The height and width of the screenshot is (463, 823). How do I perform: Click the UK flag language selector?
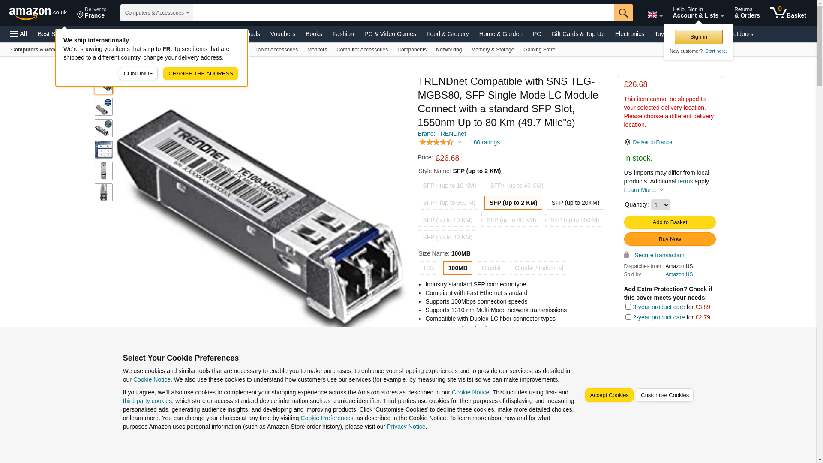[655, 15]
